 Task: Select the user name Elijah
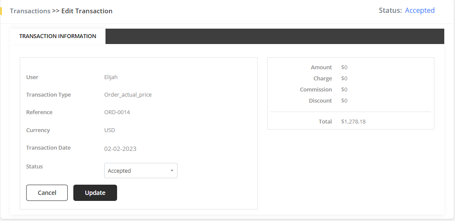click(111, 77)
